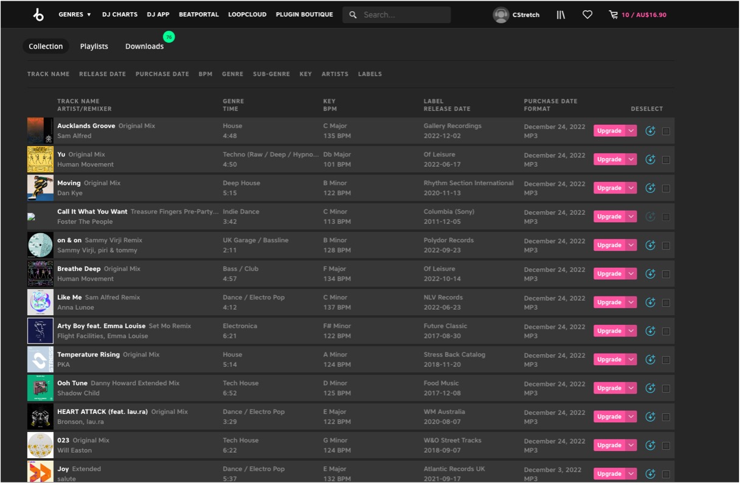This screenshot has width=742, height=485.
Task: Open the library icon in header
Action: (x=561, y=15)
